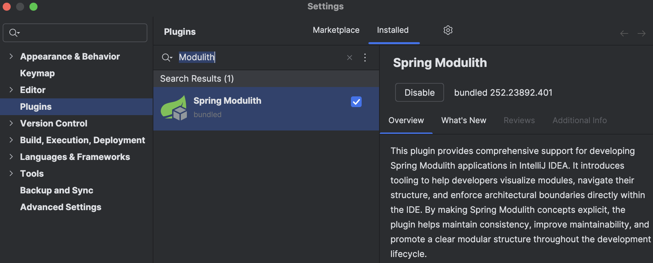Select Languages & Frameworks entry
The width and height of the screenshot is (653, 263).
[75, 157]
